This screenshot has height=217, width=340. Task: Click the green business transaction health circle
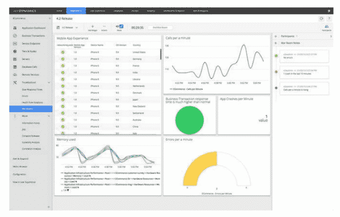189,120
